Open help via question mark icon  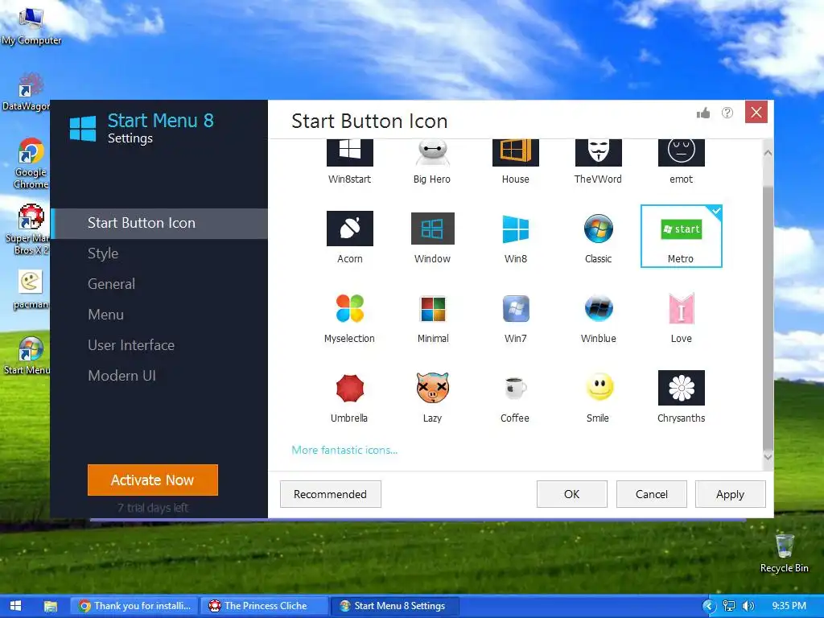[x=727, y=113]
